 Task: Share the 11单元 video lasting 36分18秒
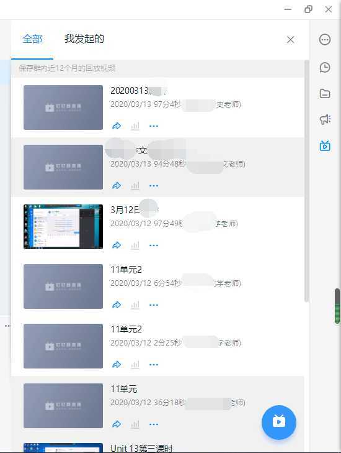pos(117,424)
